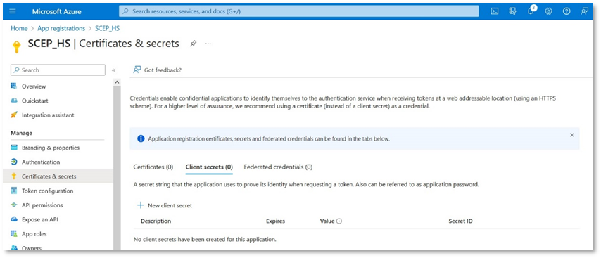Viewport: 601px width, 258px height.
Task: Open directories and subscriptions filter icon
Action: 513,11
